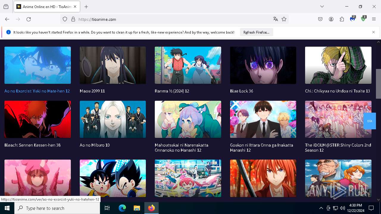Click the Blue Lock episode thumbnail
This screenshot has width=381, height=214.
263,65
